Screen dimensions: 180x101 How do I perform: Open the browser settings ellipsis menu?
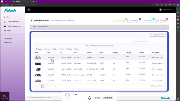[174, 5]
